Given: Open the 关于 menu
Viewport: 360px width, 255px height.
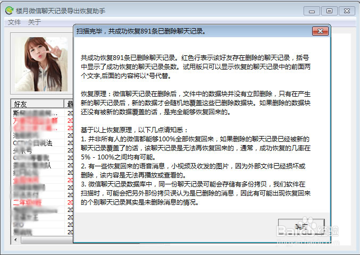Looking at the screenshot, I should coord(35,22).
